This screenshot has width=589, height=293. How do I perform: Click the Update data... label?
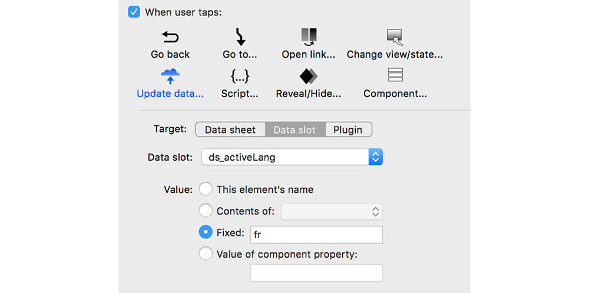pyautogui.click(x=170, y=94)
